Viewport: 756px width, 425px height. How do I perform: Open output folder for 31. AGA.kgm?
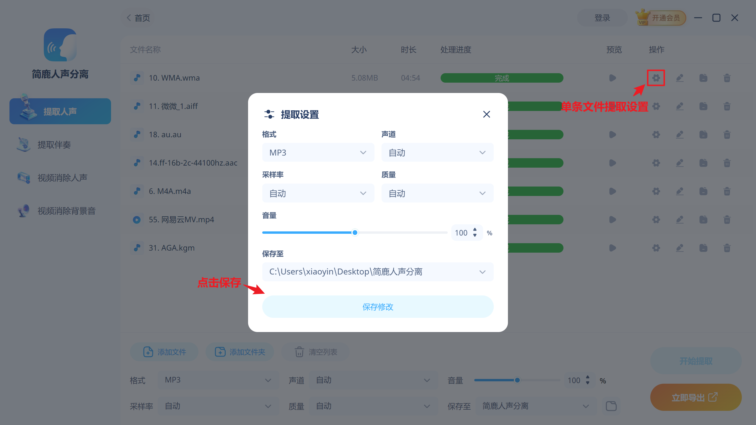(x=703, y=248)
